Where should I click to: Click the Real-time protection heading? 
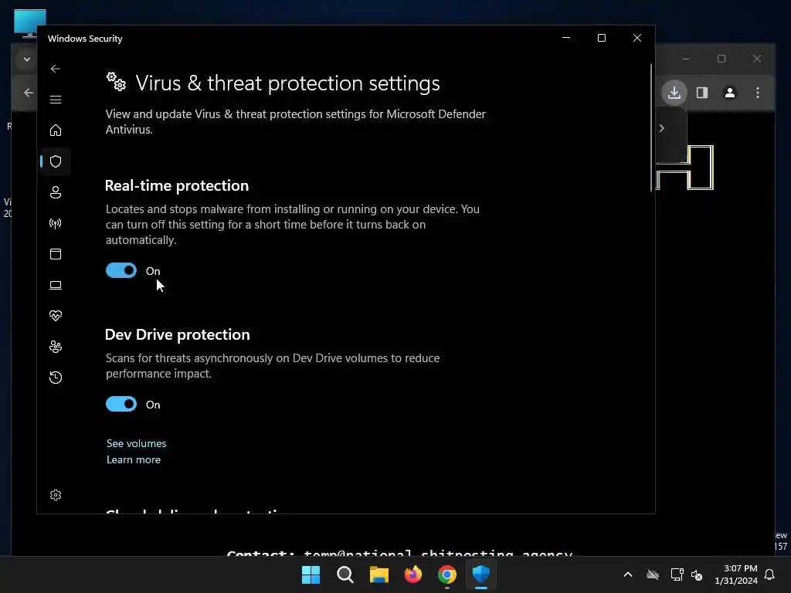point(177,185)
